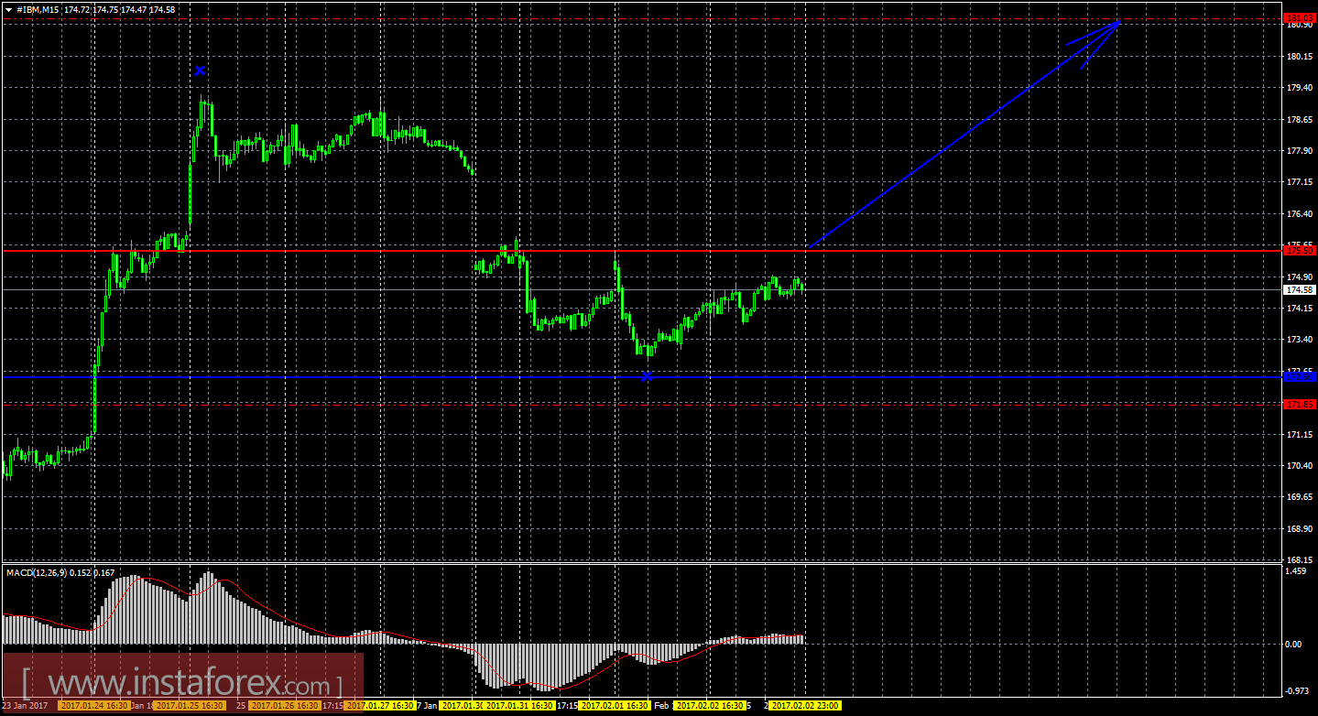Click the 179.40 price axis value
This screenshot has width=1318, height=716.
click(1300, 88)
